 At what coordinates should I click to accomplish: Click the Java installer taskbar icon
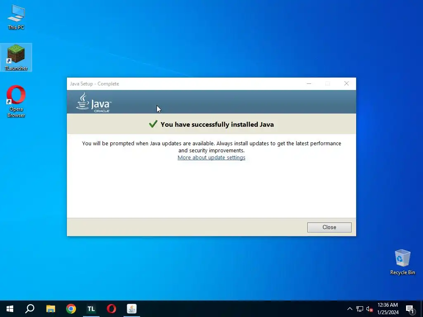click(x=132, y=309)
